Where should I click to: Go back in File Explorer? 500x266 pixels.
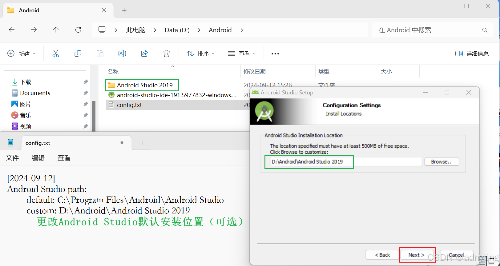coord(12,30)
